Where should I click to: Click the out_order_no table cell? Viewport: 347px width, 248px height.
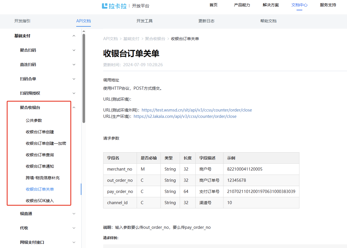click(120, 180)
